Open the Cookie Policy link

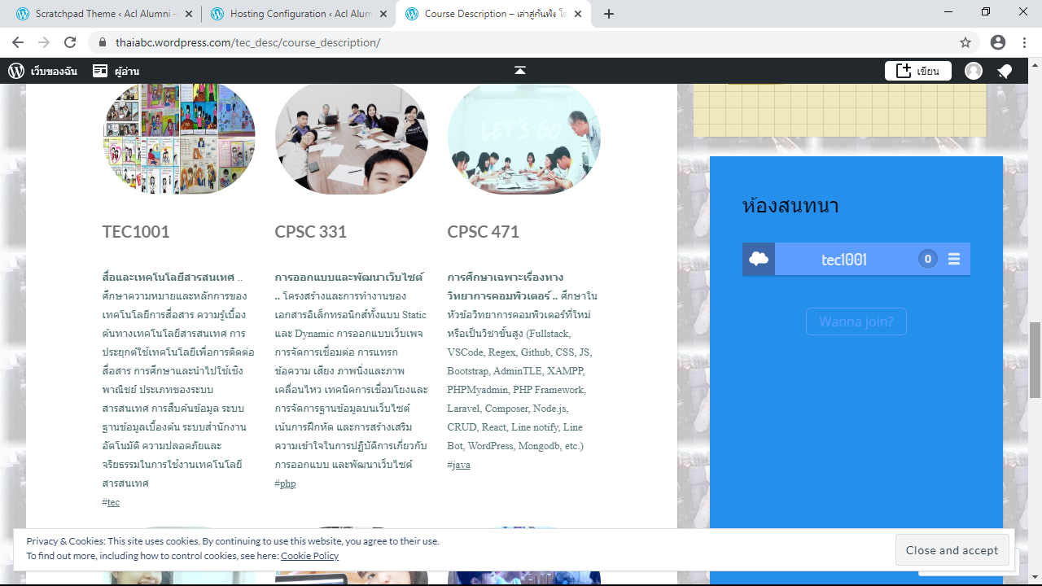[309, 556]
